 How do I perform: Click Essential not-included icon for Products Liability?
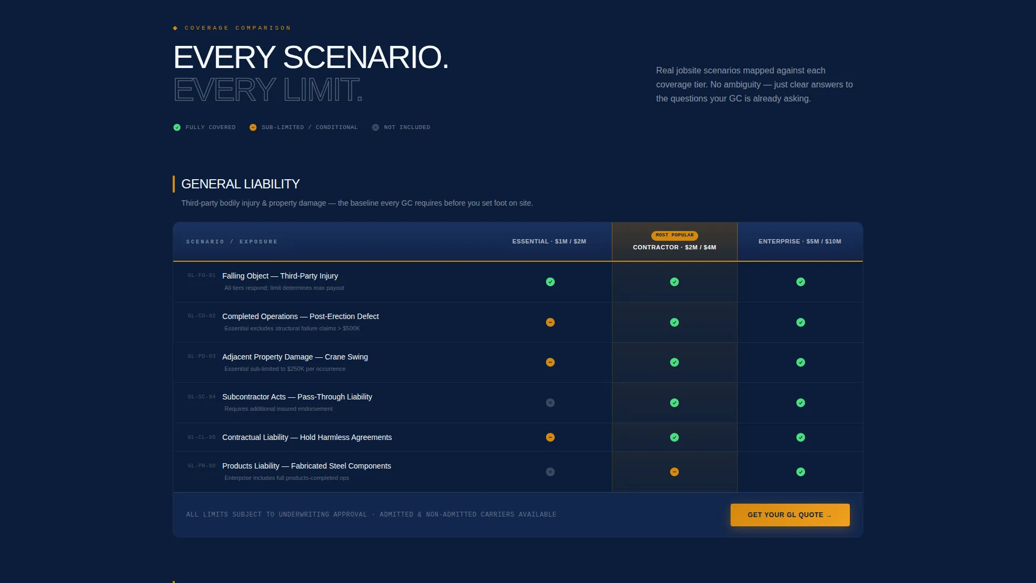[x=550, y=472]
